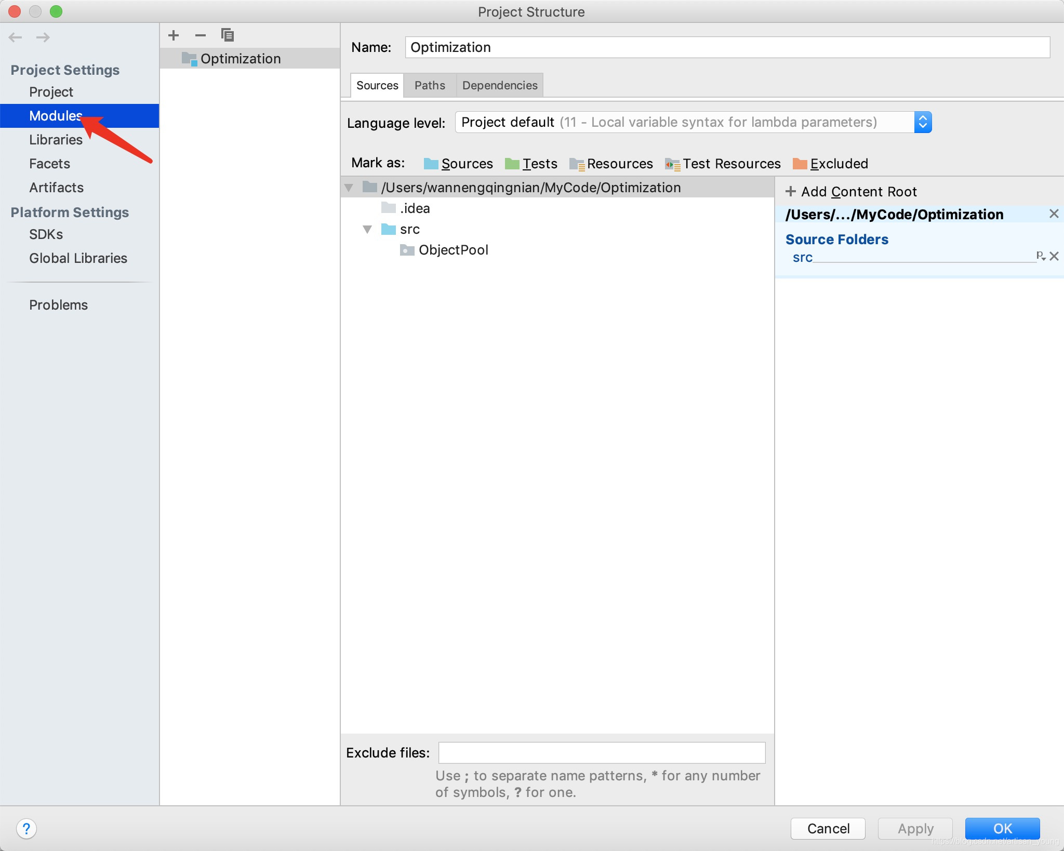Viewport: 1064px width, 851px height.
Task: Unmark src source folder with X
Action: tap(1054, 256)
